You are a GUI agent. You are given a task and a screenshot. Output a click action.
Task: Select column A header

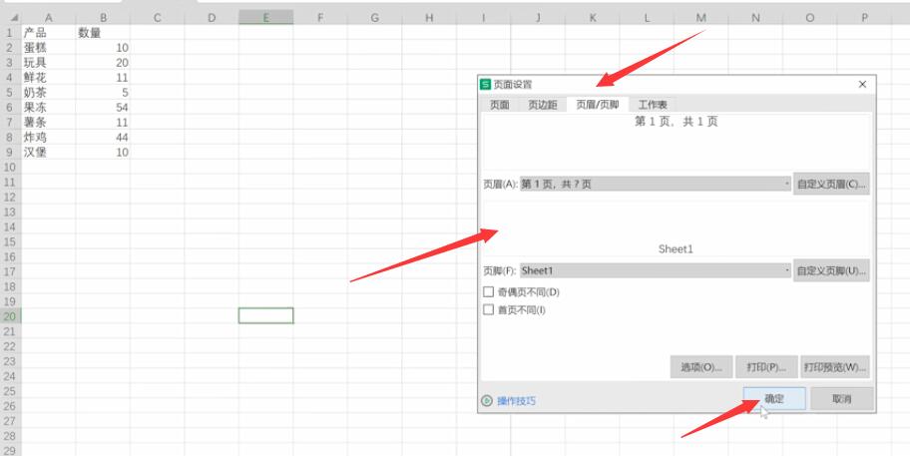point(48,18)
